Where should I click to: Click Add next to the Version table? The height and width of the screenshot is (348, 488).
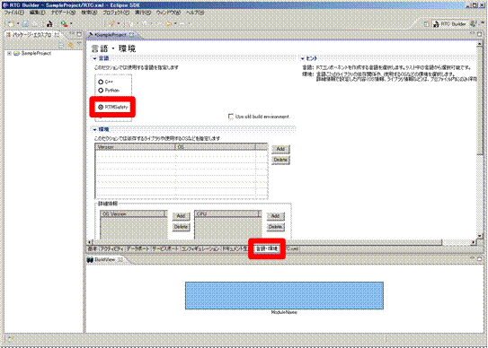coord(280,149)
